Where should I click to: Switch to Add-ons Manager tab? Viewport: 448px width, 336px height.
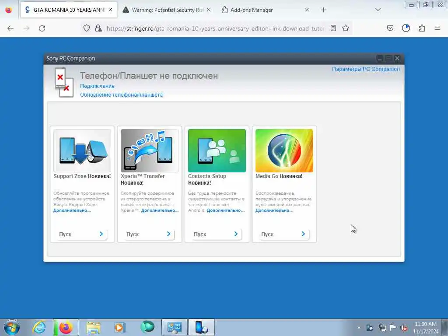click(252, 10)
